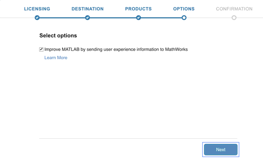263x167 pixels.
Task: Click the disabled CONFIRMATION step label
Action: (234, 9)
